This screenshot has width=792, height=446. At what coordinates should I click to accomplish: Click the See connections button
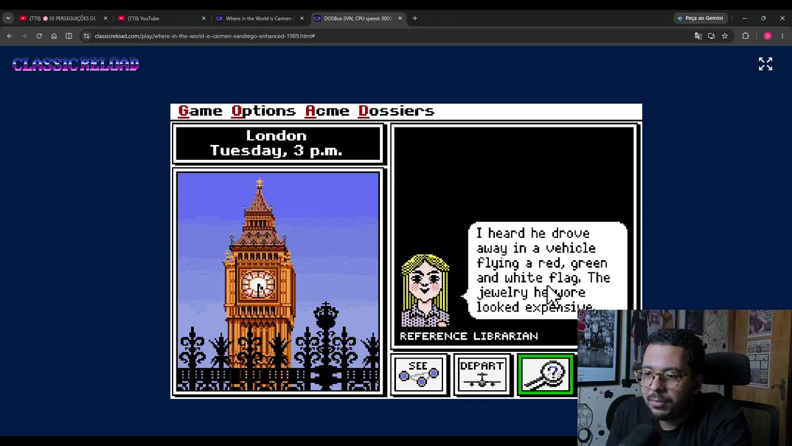(x=420, y=374)
